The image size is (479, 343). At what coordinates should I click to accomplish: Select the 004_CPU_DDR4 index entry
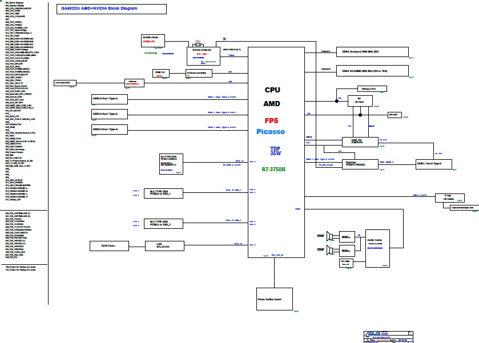(x=13, y=11)
